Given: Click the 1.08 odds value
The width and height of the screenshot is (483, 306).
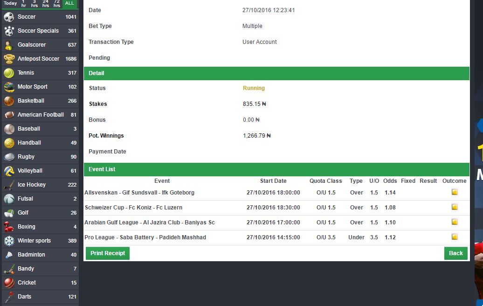Looking at the screenshot, I should coord(390,208).
